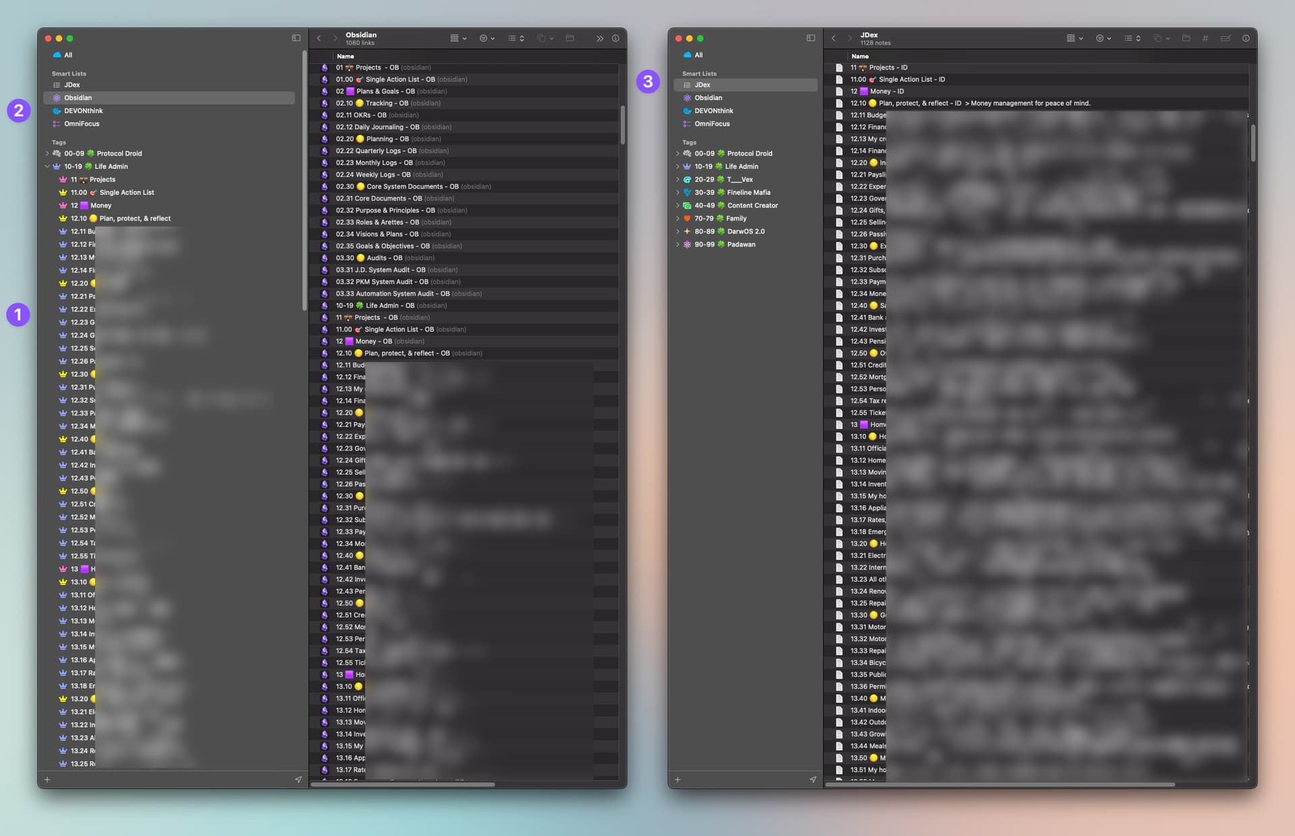This screenshot has height=836, width=1295.
Task: Click the info icon in Obsidian window
Action: pos(615,38)
